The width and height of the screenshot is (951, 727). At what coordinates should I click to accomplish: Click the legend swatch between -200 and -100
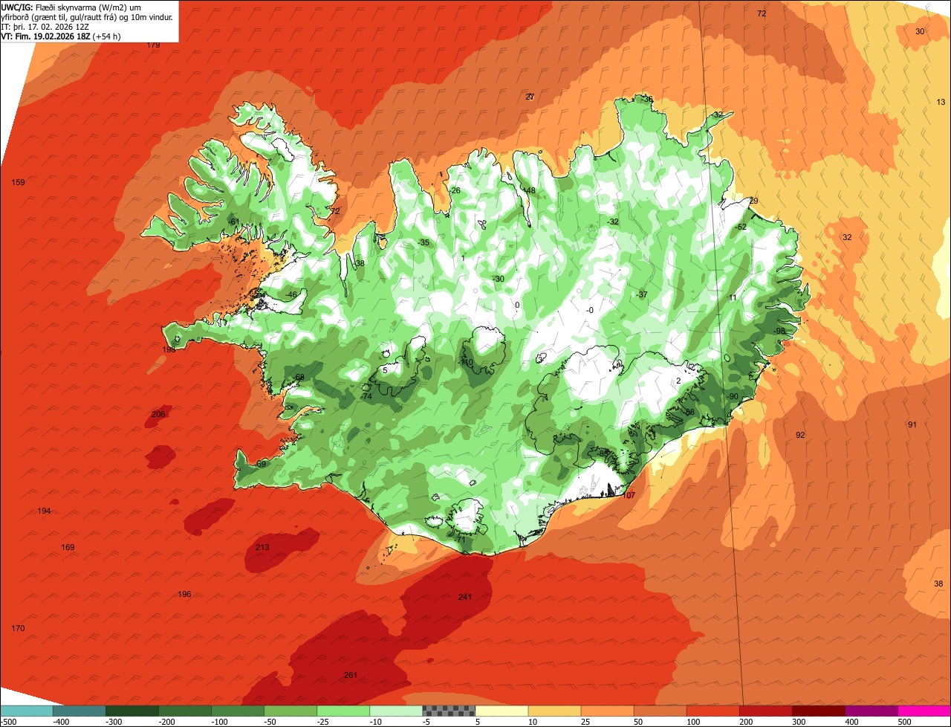(185, 711)
